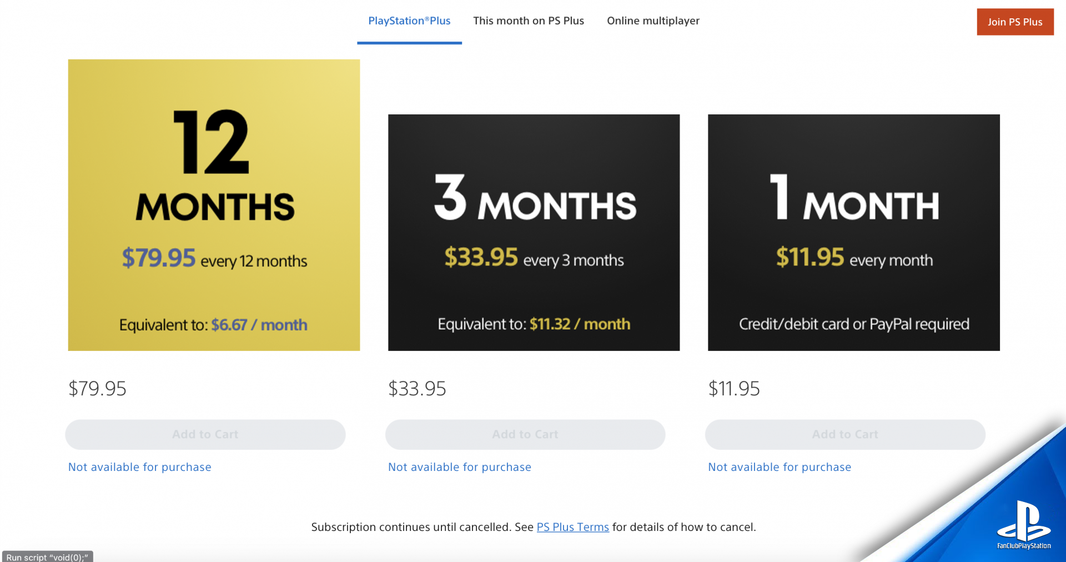Click the Join PS Plus button

tap(1015, 22)
